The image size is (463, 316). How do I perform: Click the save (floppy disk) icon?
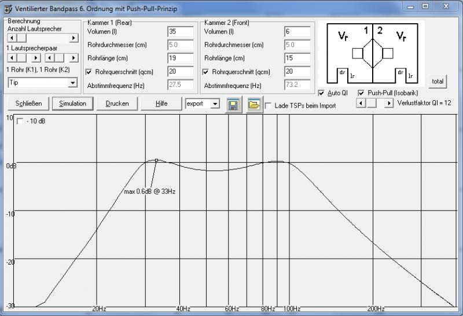tap(234, 105)
